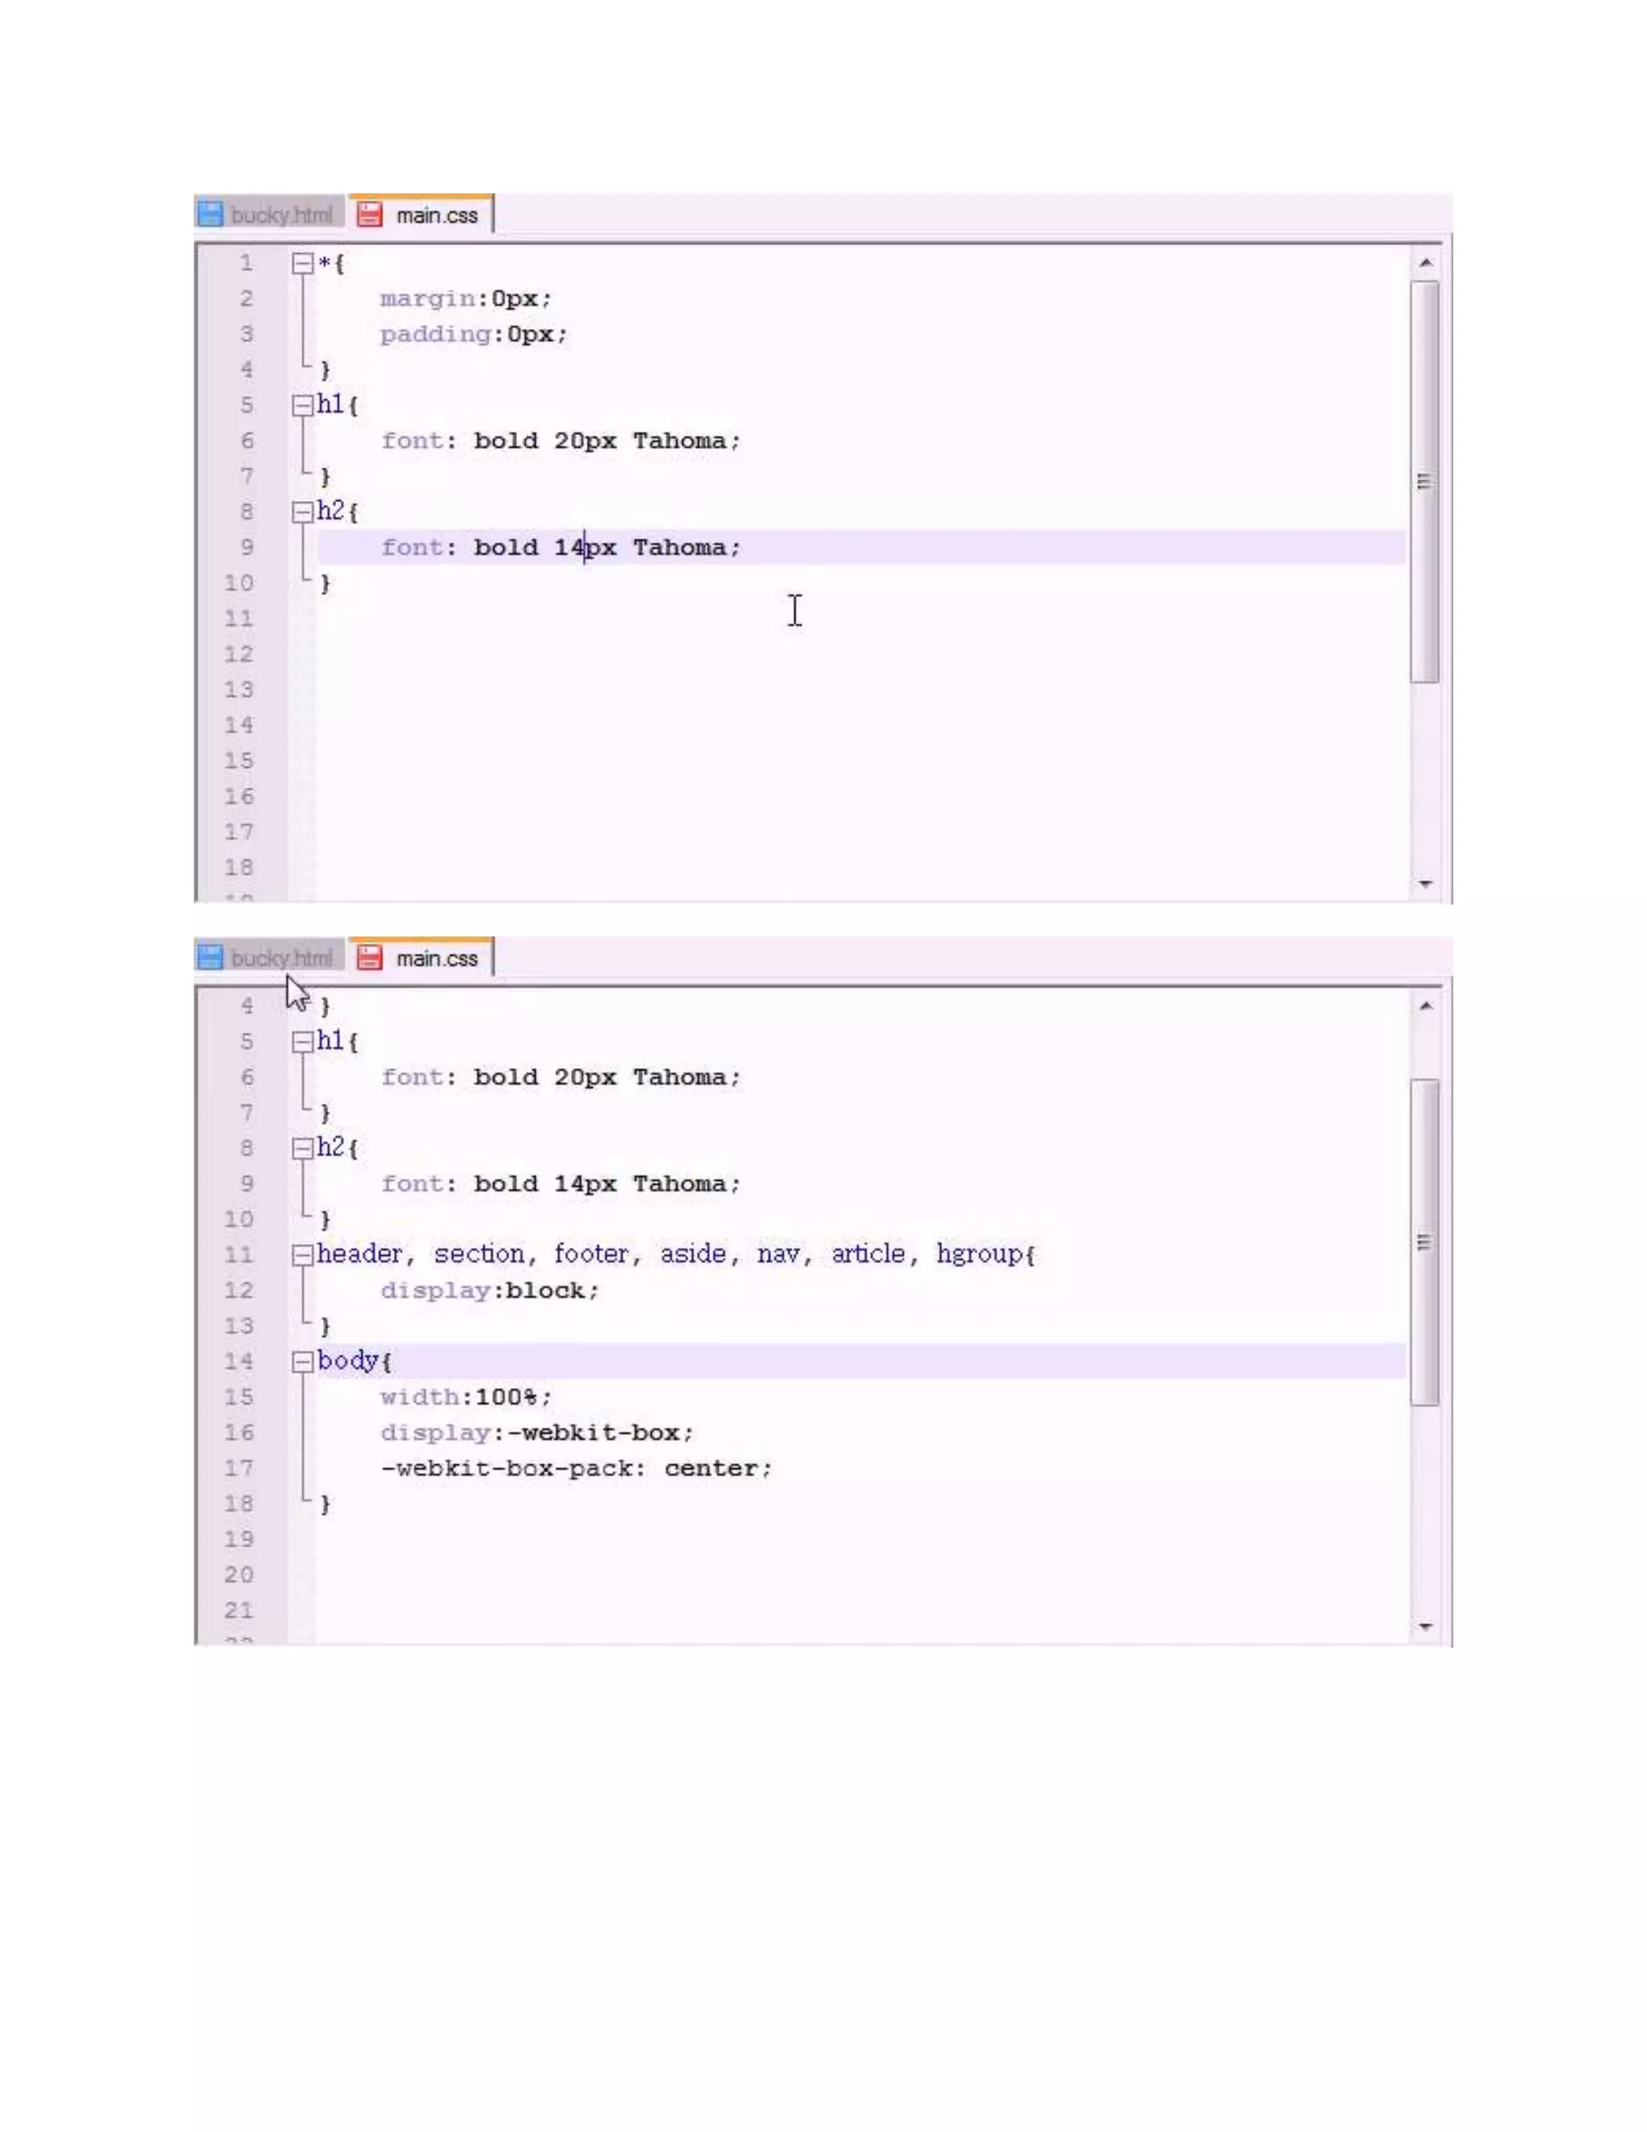Click the 'hgroup{' selector text on line 11
This screenshot has height=2132, width=1647.
[x=985, y=1254]
